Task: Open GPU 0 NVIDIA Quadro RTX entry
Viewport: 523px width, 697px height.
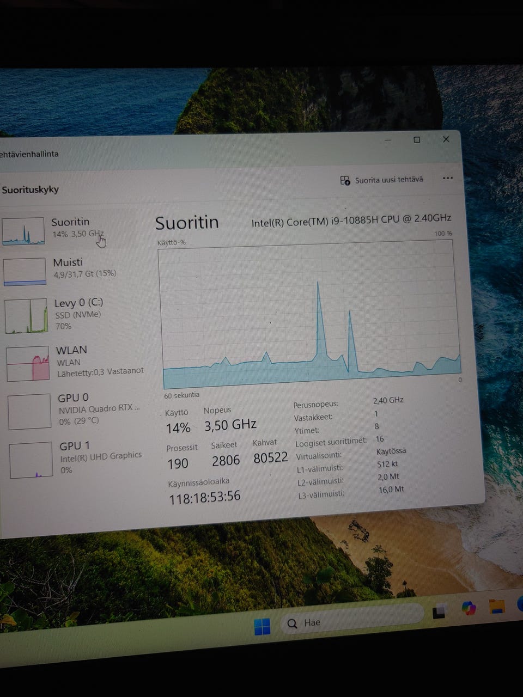Action: click(75, 409)
